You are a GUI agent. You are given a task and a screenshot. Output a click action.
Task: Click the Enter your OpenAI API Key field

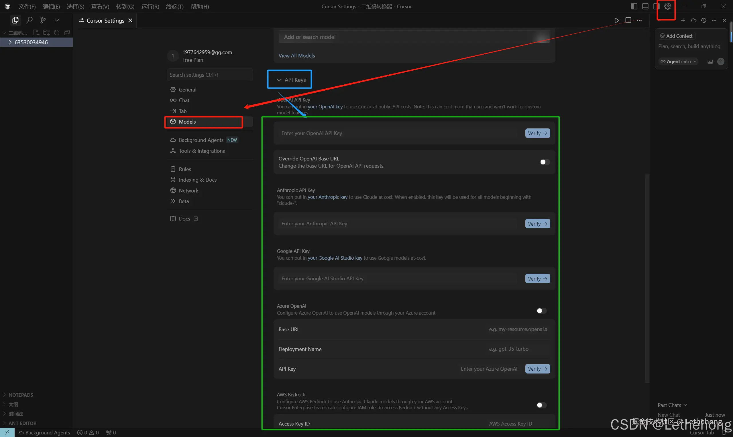[398, 133]
